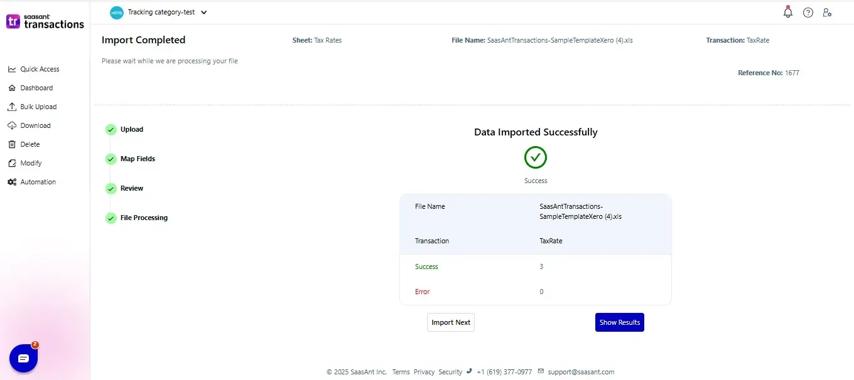Screen dimensions: 854x380
Task: Select the Review step label
Action: (132, 188)
